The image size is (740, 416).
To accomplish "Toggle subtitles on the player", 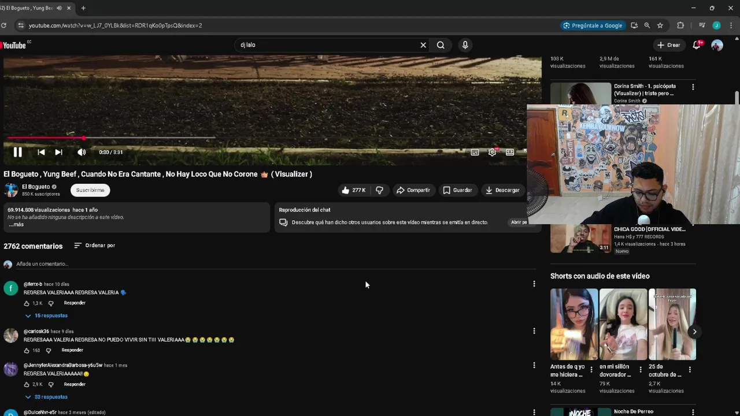I will pyautogui.click(x=475, y=152).
